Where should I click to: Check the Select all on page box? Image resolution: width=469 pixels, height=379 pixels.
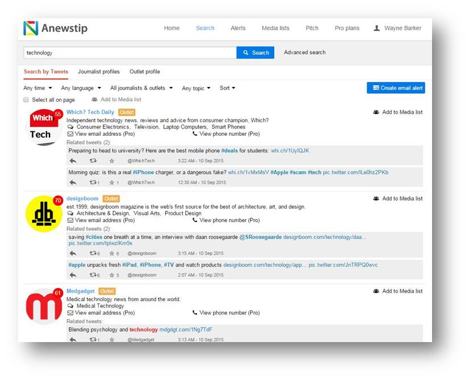coord(26,100)
